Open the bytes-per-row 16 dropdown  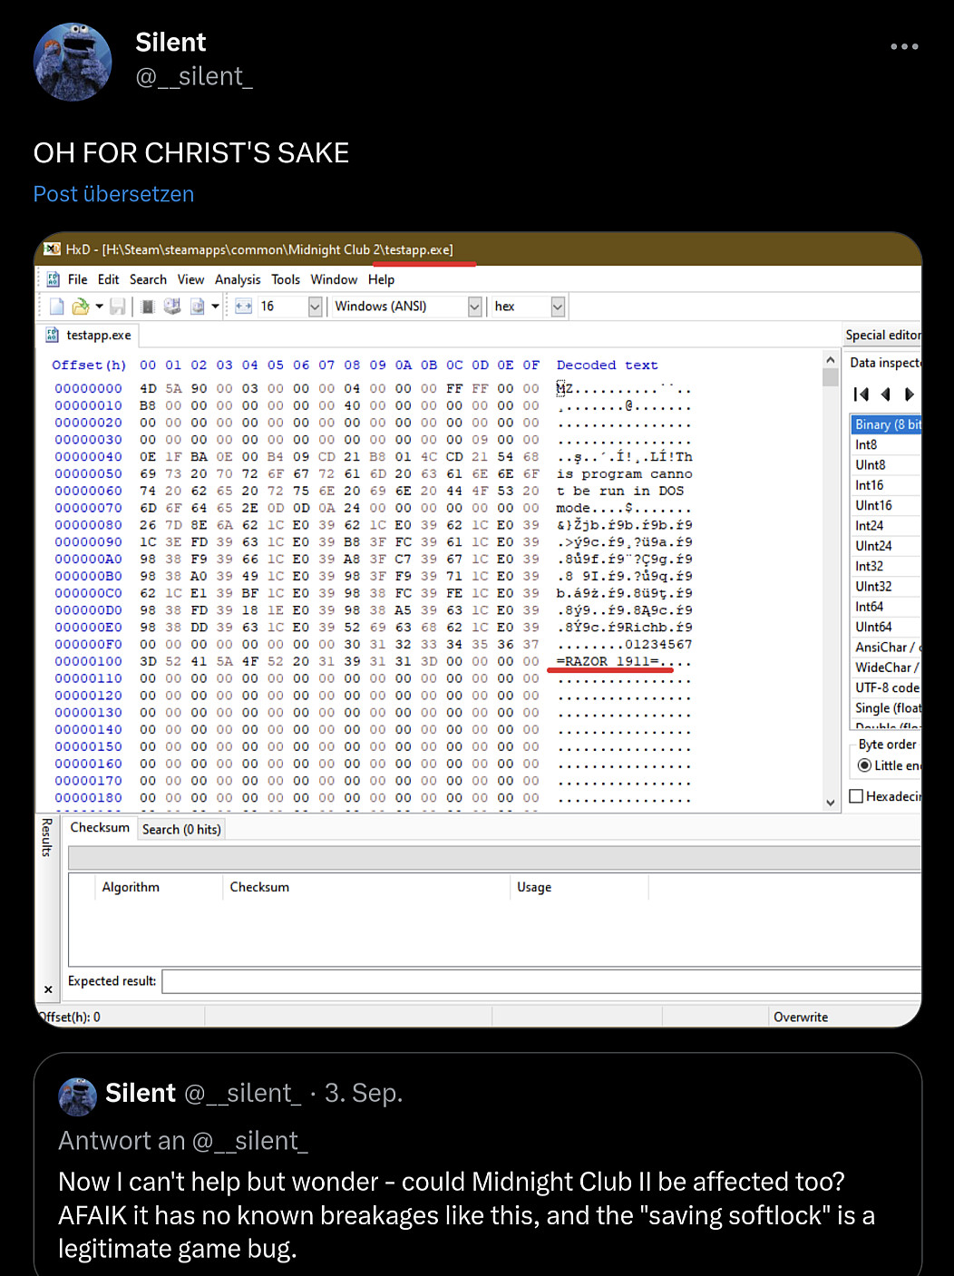pos(315,307)
